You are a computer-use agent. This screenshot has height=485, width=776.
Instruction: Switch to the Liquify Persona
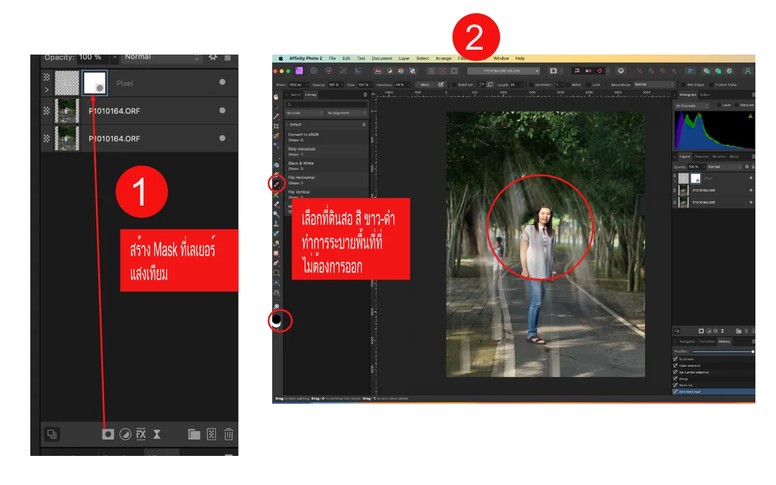314,71
